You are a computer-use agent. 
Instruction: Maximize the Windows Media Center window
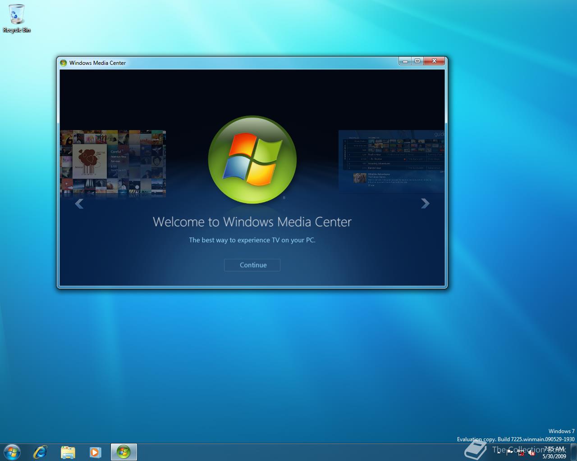[x=417, y=61]
